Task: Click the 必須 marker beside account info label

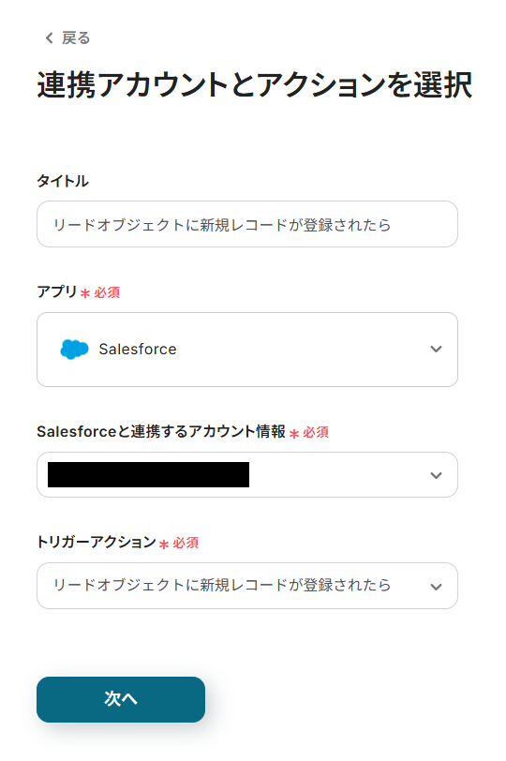Action: pos(316,432)
